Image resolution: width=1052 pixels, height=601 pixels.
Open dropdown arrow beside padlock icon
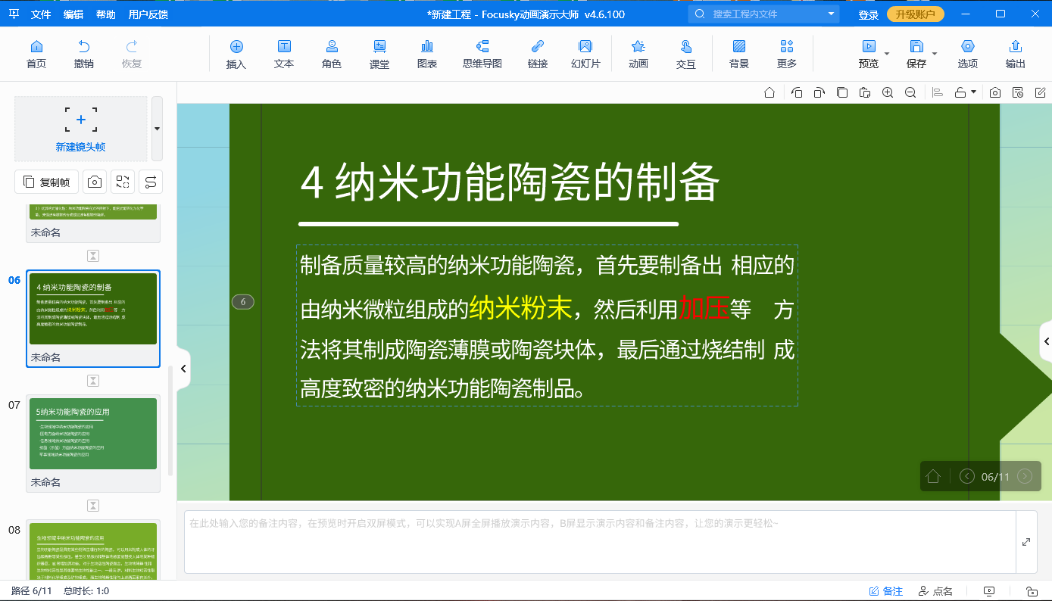click(x=973, y=92)
